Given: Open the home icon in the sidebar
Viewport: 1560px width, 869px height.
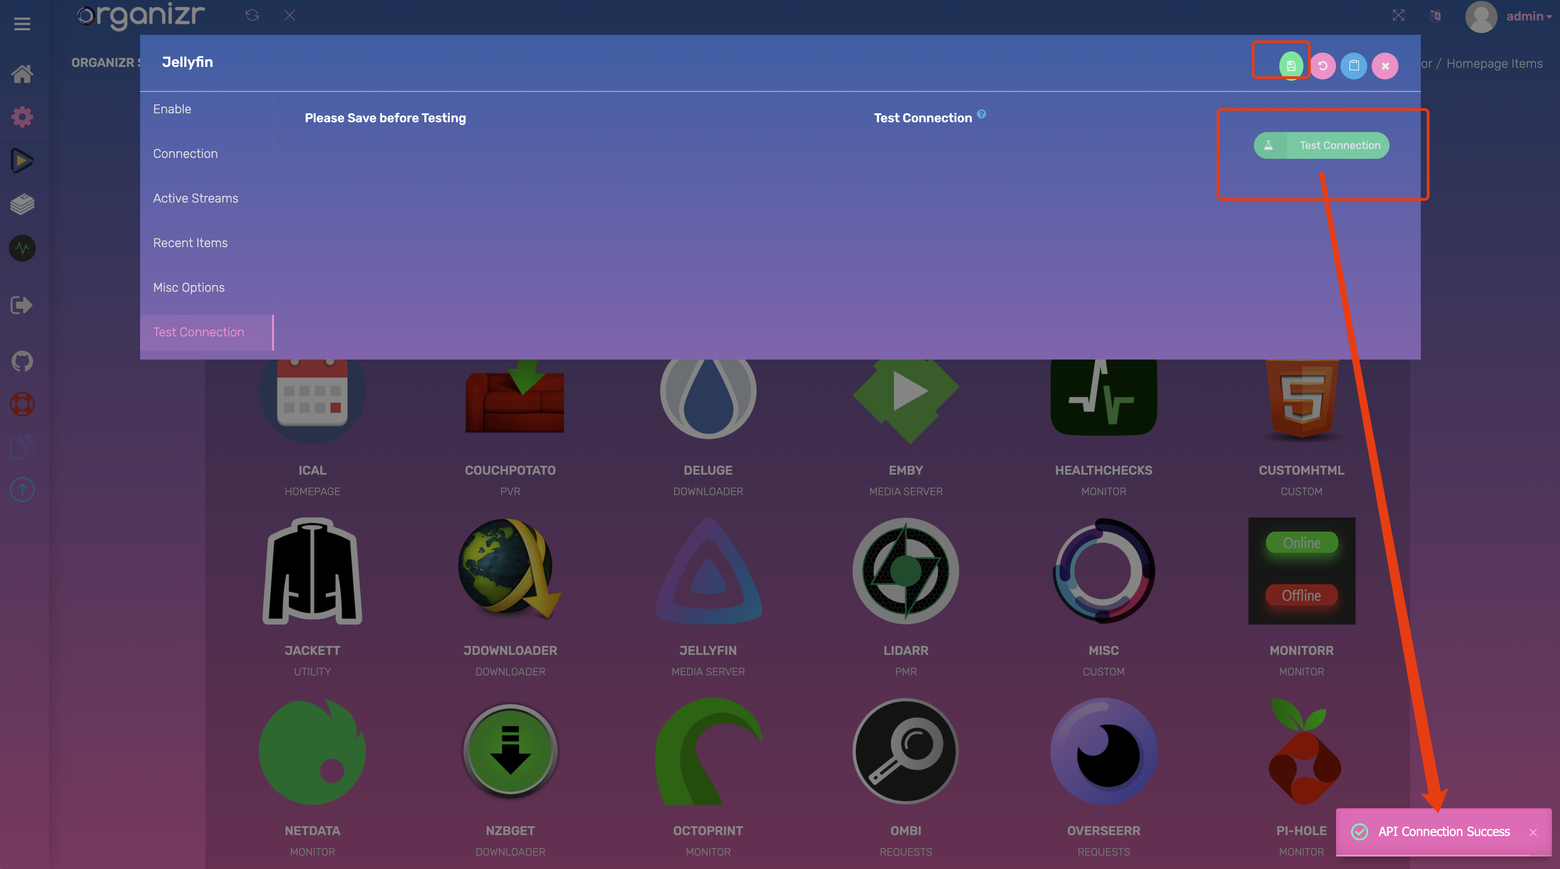Looking at the screenshot, I should click(22, 74).
